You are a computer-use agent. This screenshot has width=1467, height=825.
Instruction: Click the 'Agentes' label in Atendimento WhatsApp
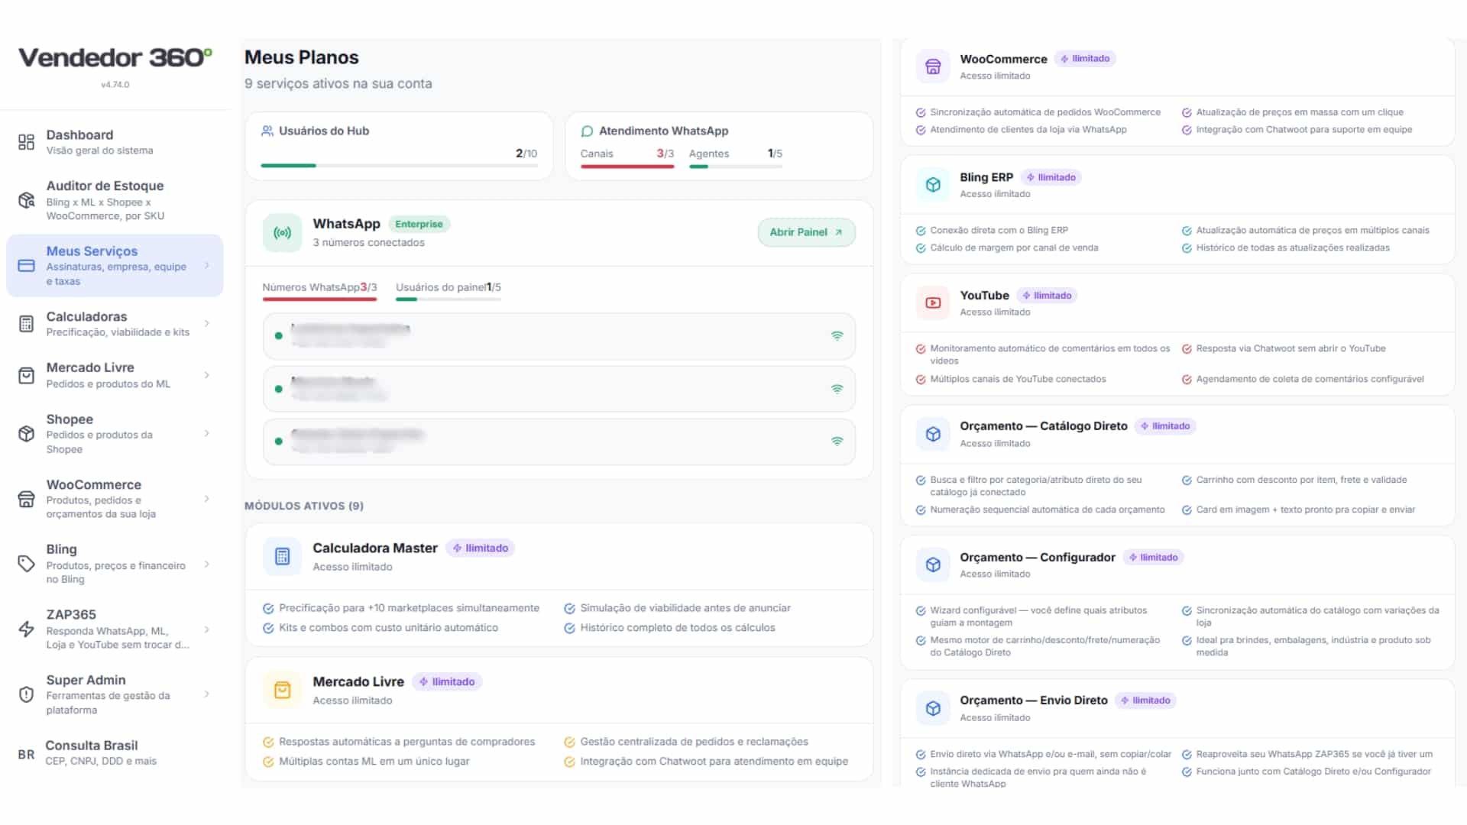point(709,154)
